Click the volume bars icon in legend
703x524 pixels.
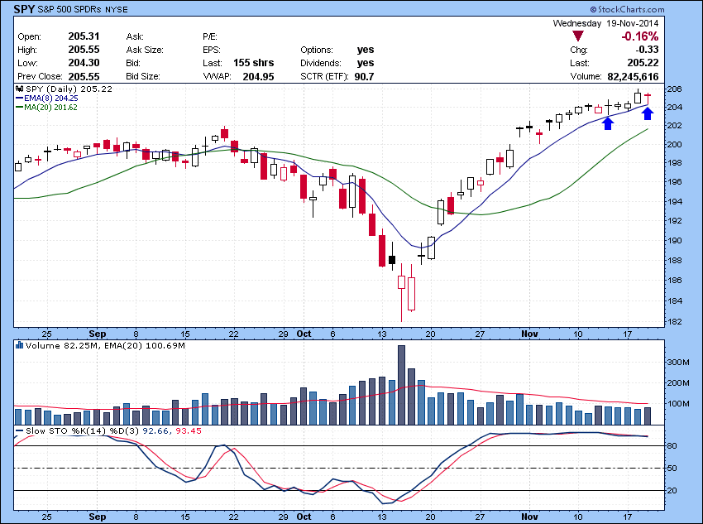click(x=19, y=345)
